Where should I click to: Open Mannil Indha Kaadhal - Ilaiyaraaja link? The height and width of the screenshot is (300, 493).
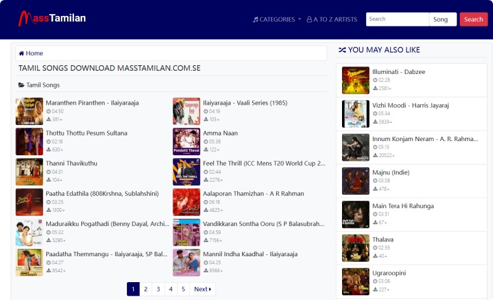tap(250, 254)
